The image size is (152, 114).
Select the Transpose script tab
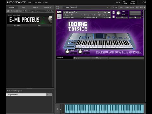pyautogui.click(x=64, y=58)
